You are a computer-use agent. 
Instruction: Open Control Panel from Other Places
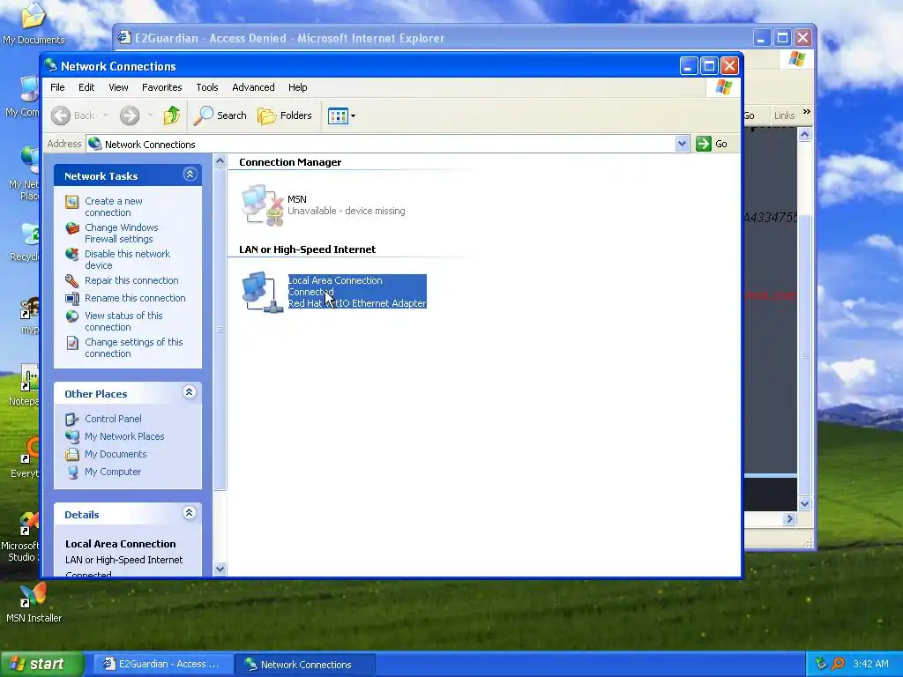pyautogui.click(x=113, y=419)
